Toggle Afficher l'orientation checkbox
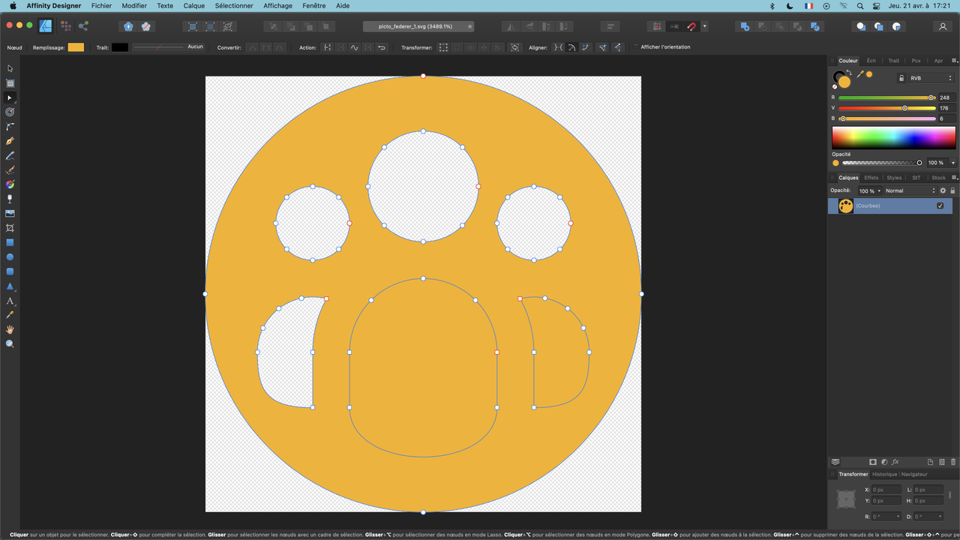Image resolution: width=960 pixels, height=540 pixels. pos(636,47)
